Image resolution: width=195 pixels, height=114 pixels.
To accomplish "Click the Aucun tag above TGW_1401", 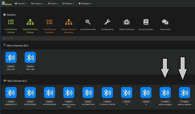I will click(11, 66).
